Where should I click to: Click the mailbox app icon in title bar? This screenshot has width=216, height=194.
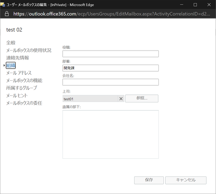(3, 5)
